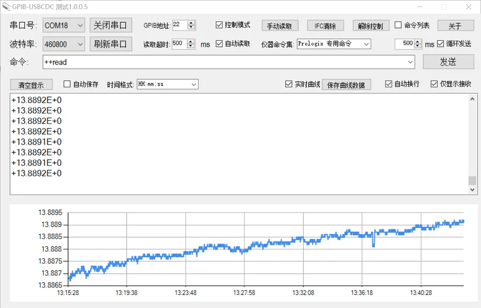This screenshot has height=308, width=481.
Task: Click the 13.8865 y-axis label
Action: coord(50,285)
